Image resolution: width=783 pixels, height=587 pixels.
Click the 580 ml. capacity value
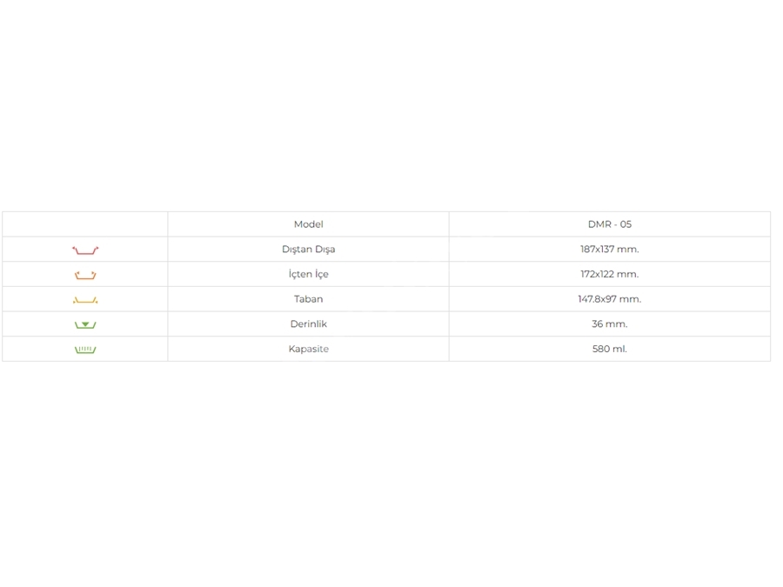(610, 349)
